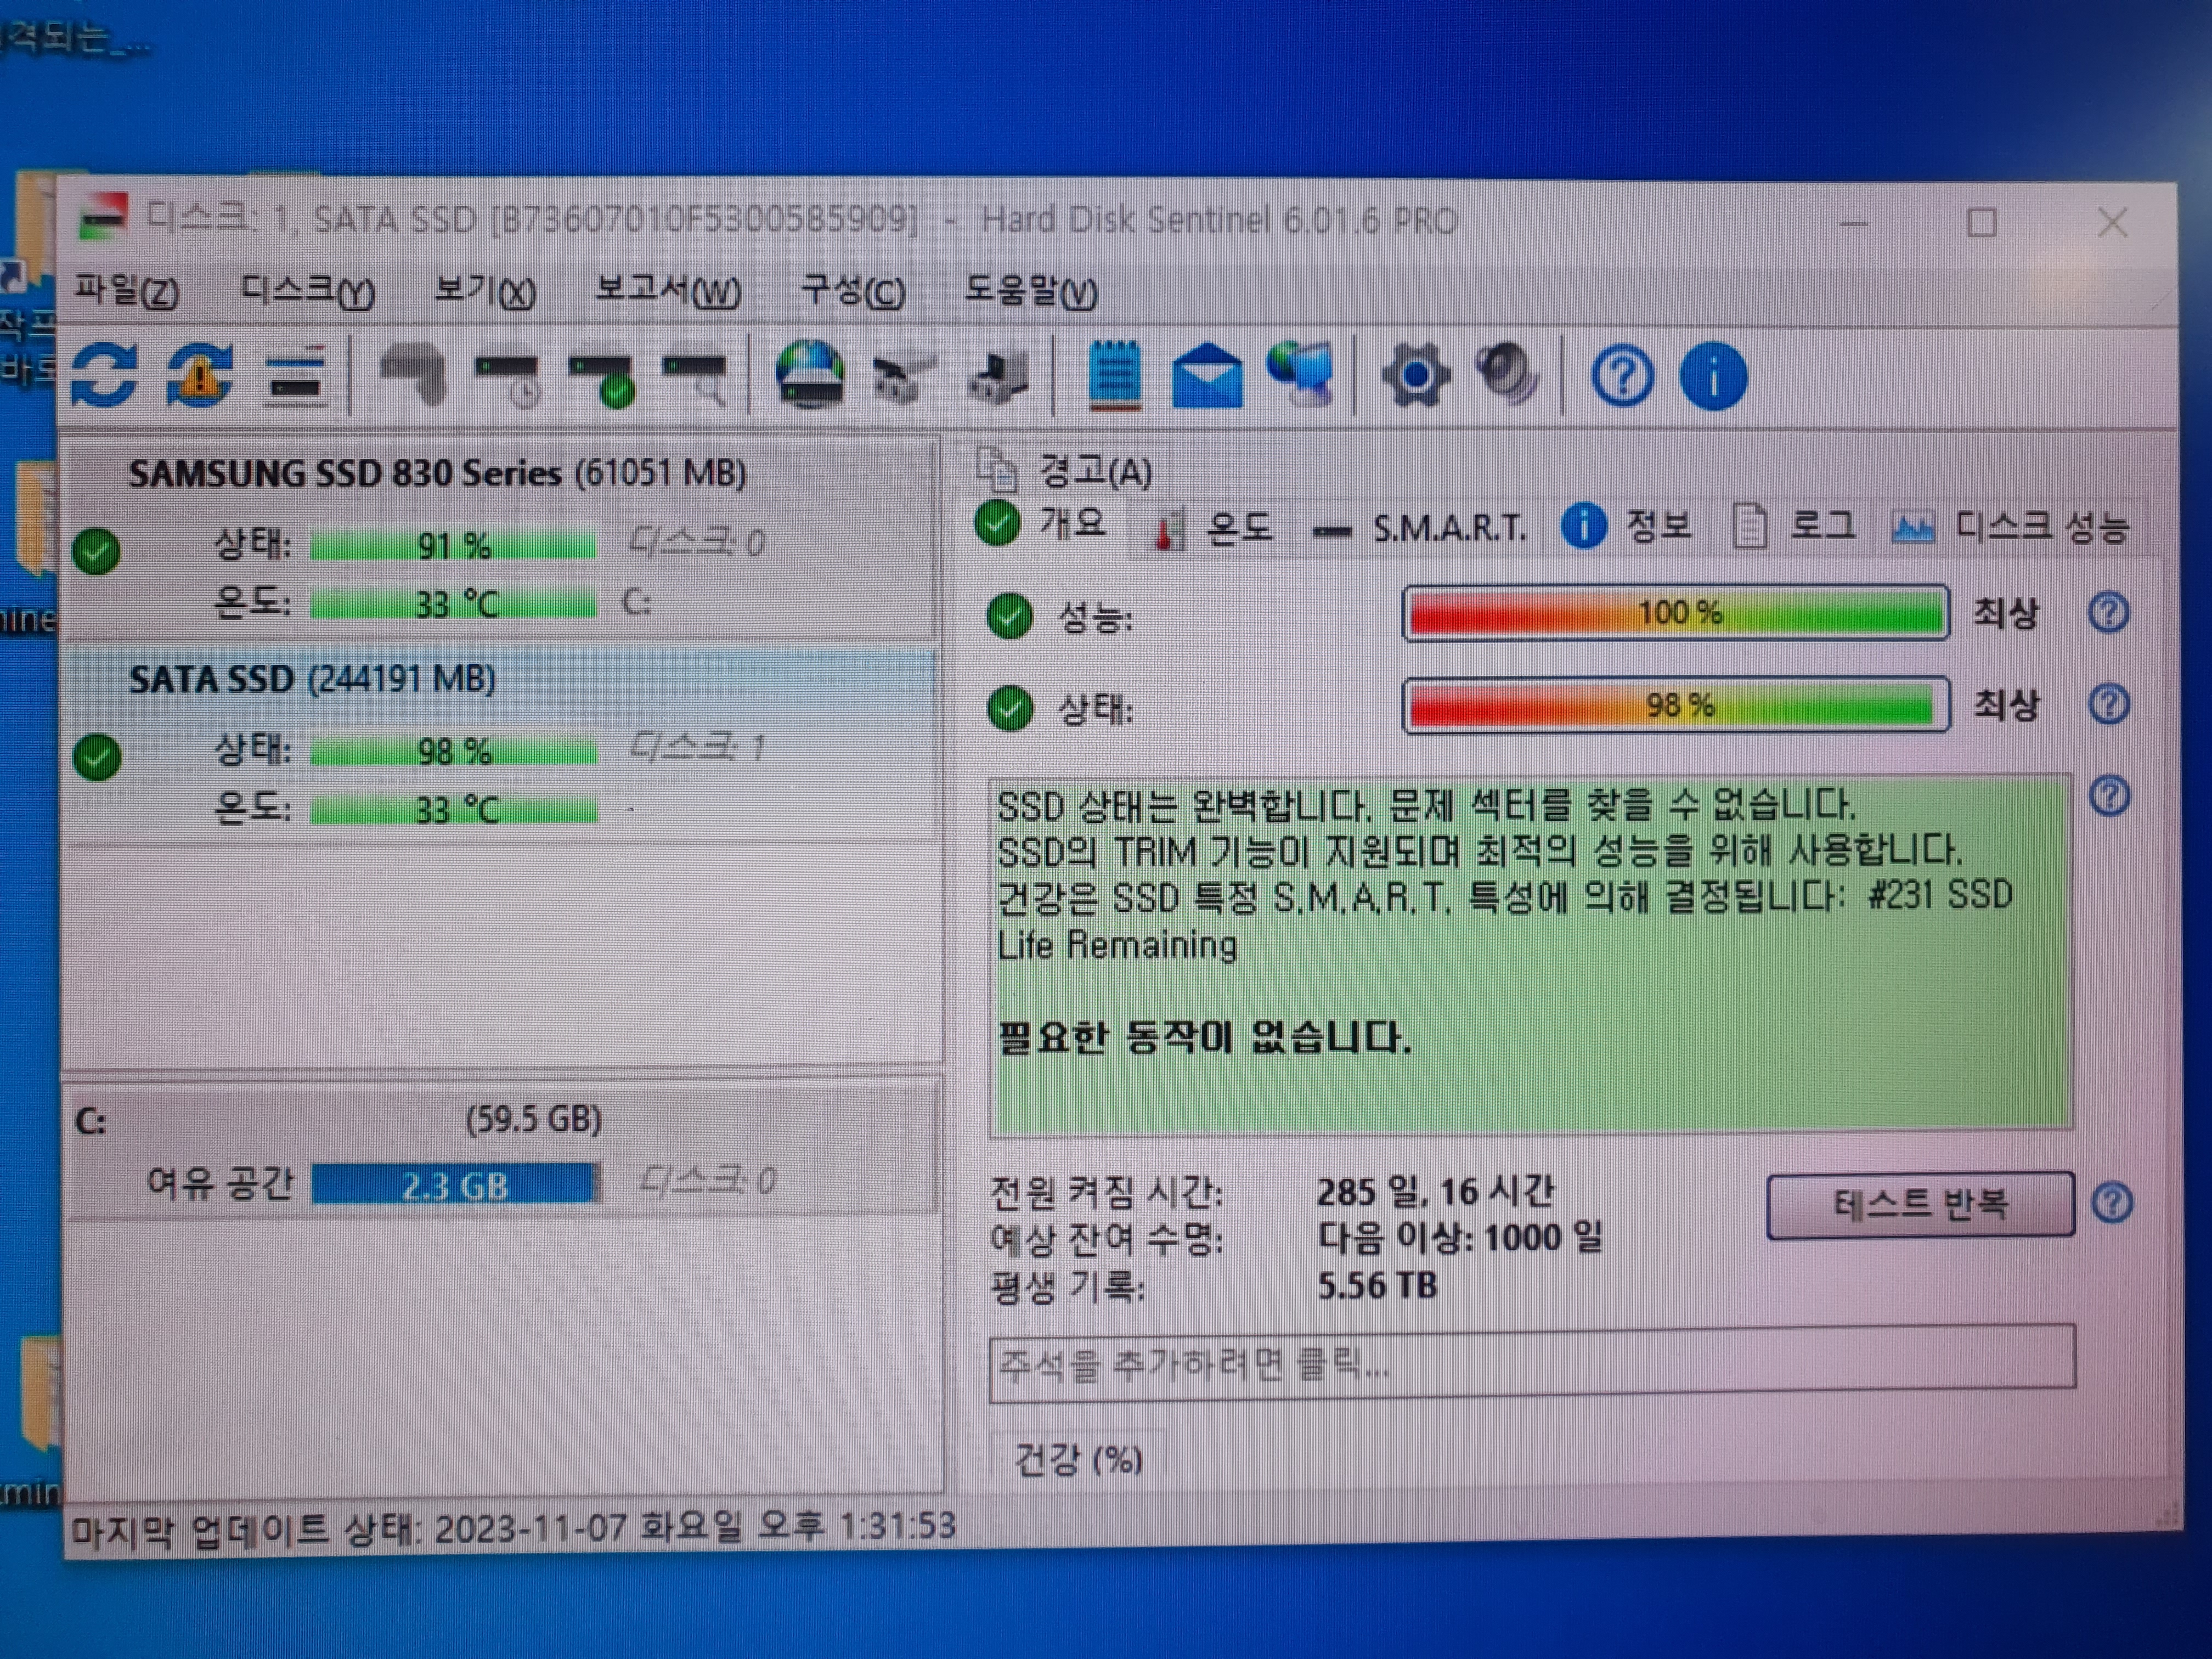Click the computer with disk toolbar icon
The image size is (2212, 1659).
(998, 378)
